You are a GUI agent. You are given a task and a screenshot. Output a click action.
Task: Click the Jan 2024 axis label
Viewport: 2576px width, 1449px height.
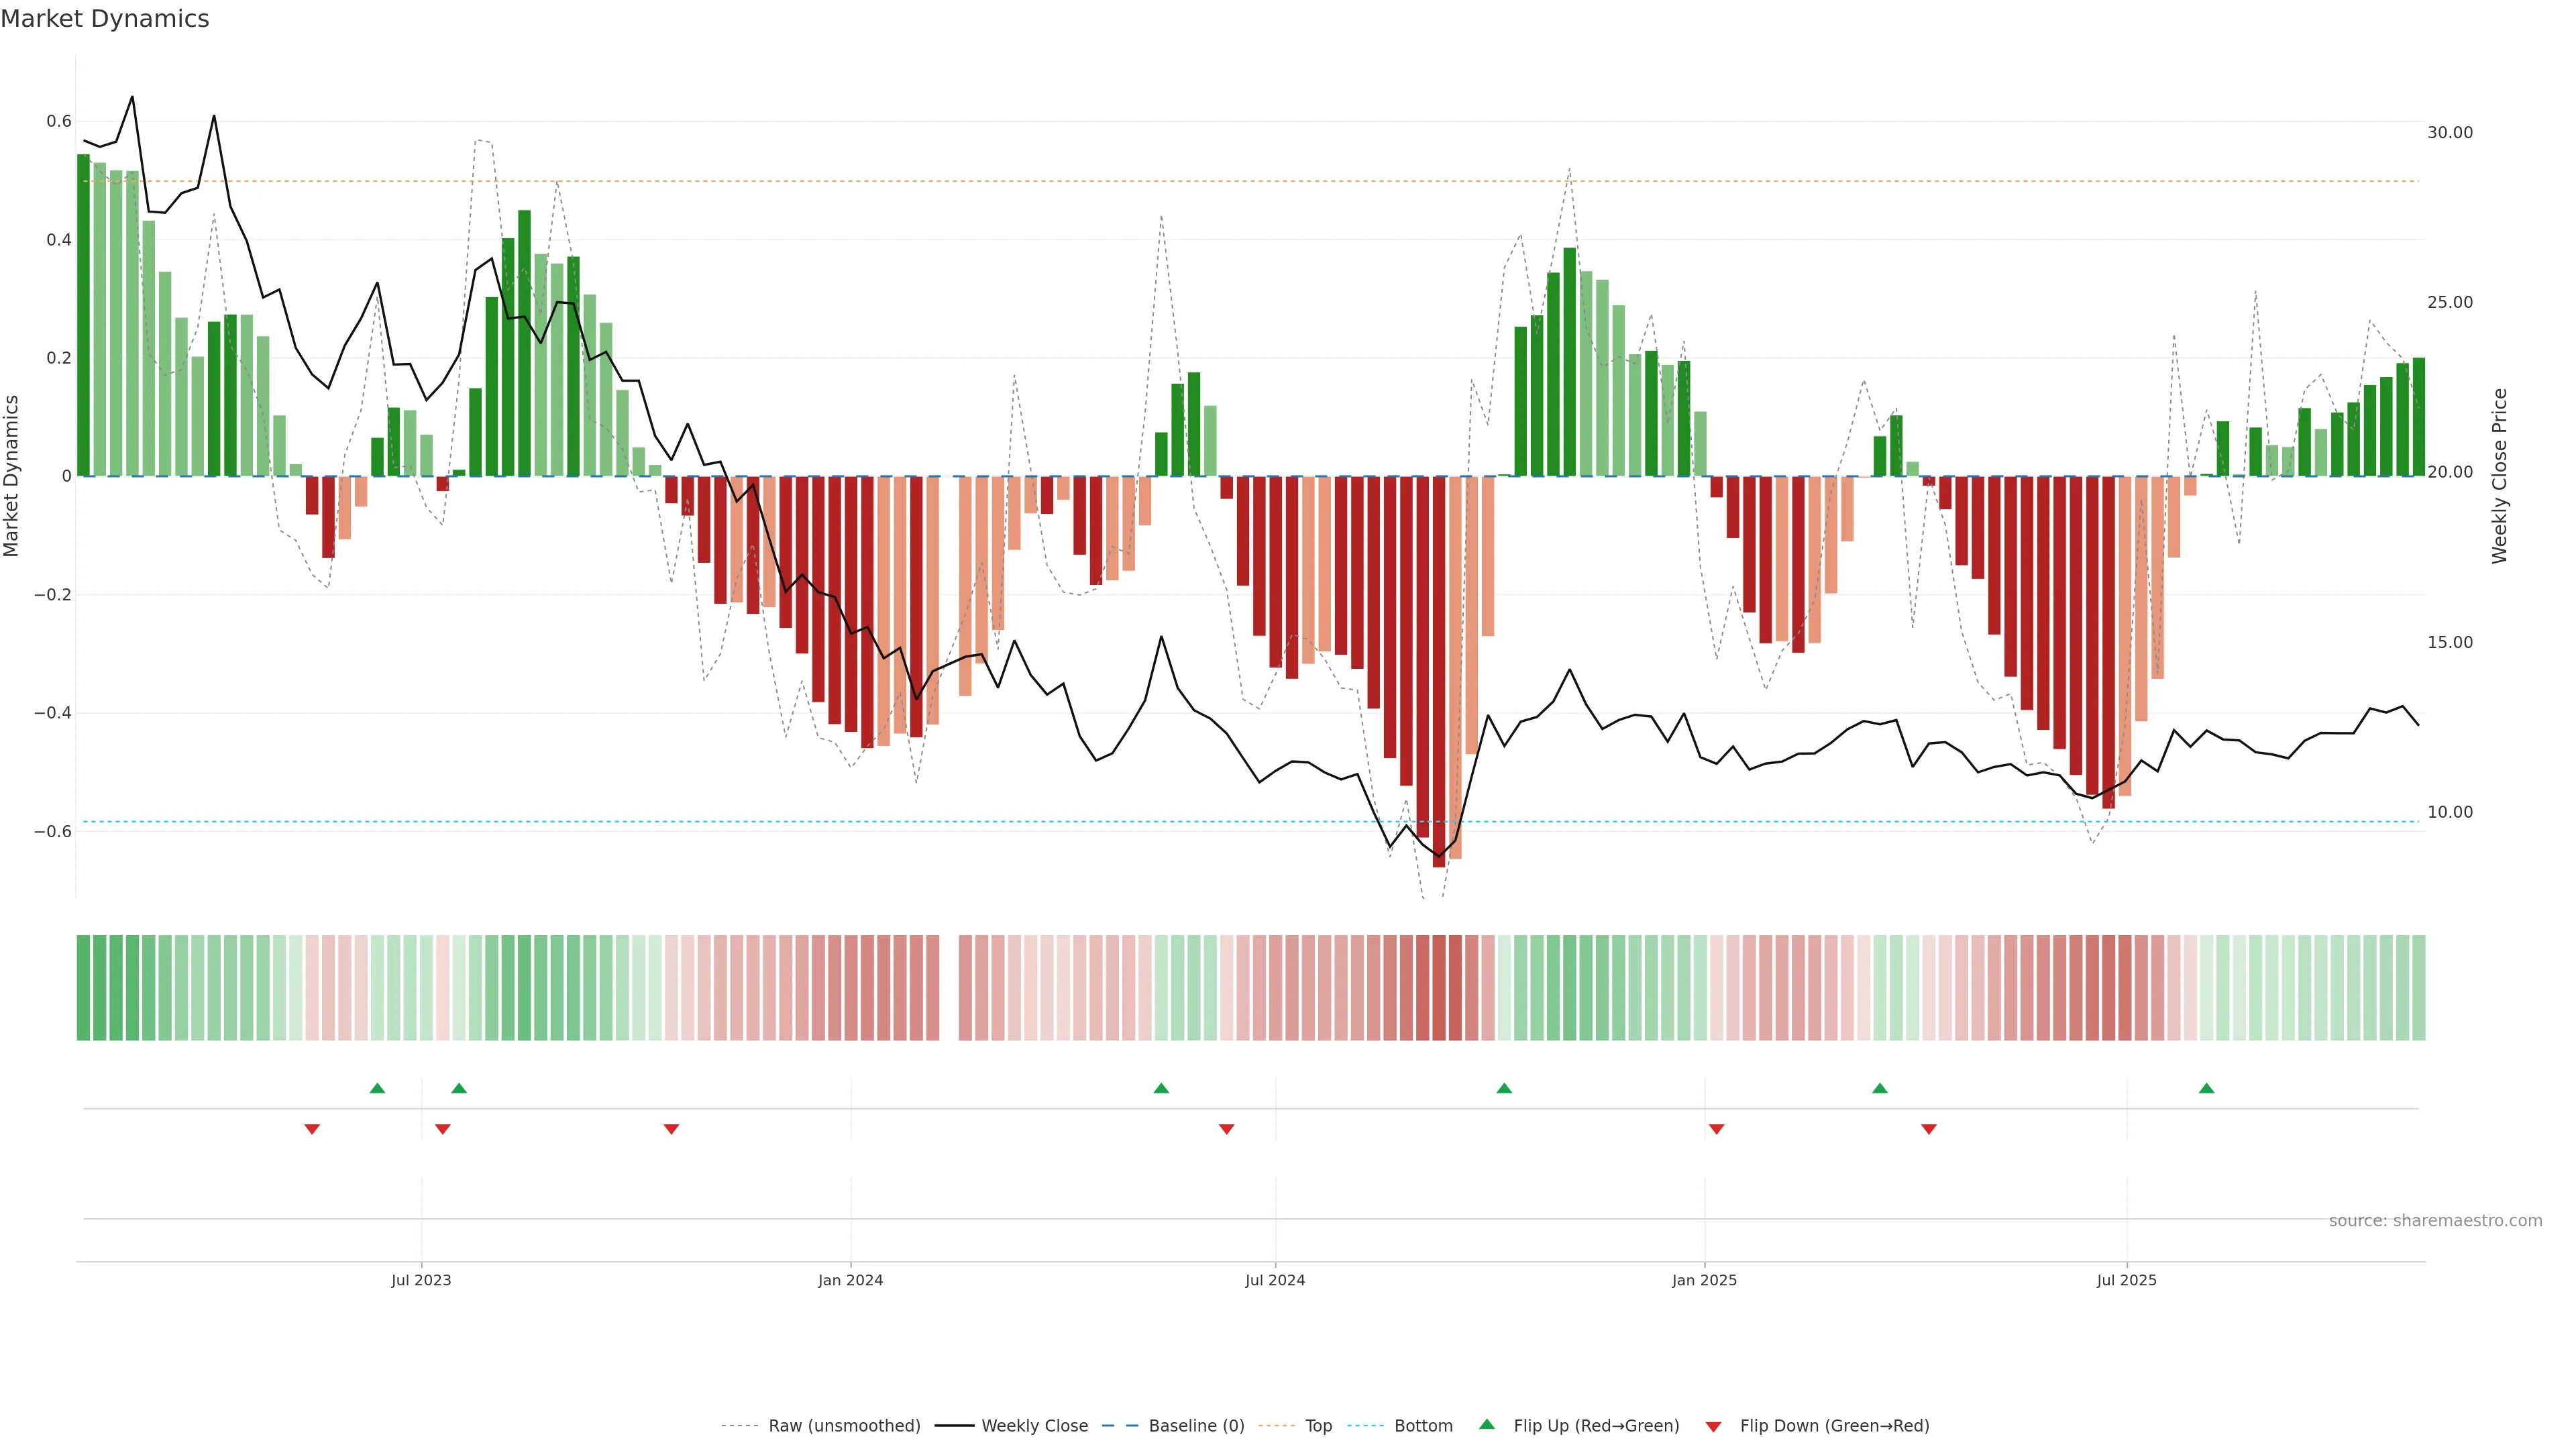pos(850,1280)
